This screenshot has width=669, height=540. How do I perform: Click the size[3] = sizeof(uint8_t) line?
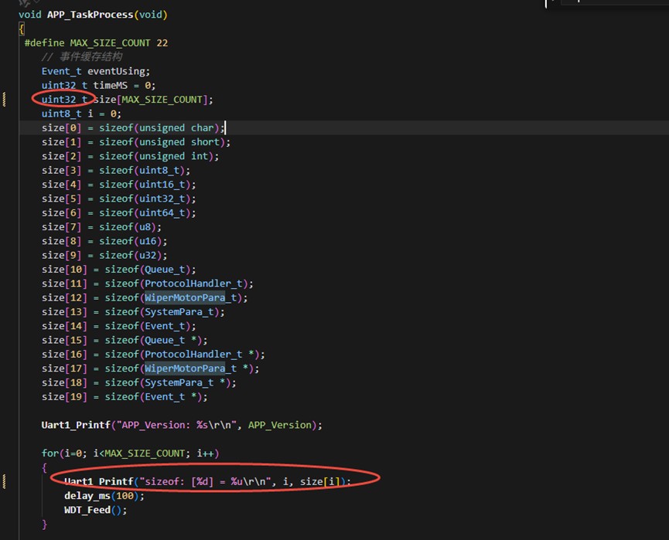coord(115,171)
